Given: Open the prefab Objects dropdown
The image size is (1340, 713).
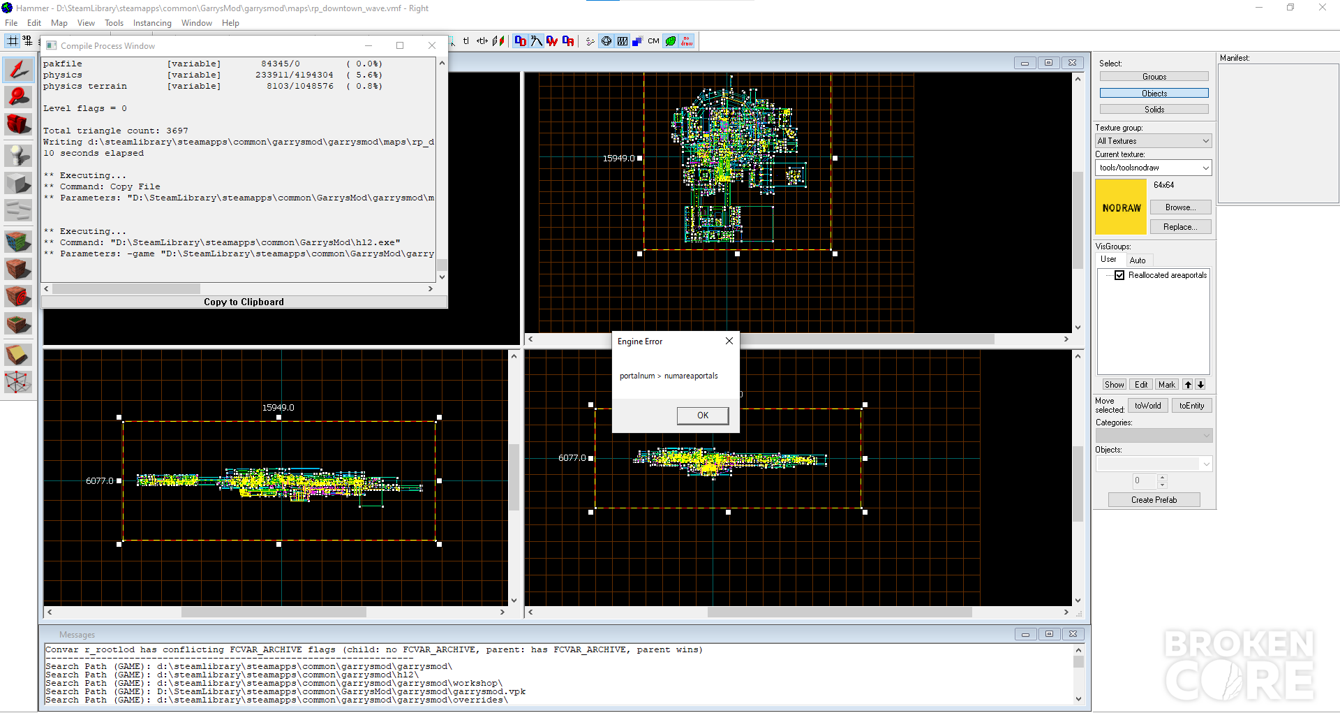Looking at the screenshot, I should pyautogui.click(x=1154, y=464).
